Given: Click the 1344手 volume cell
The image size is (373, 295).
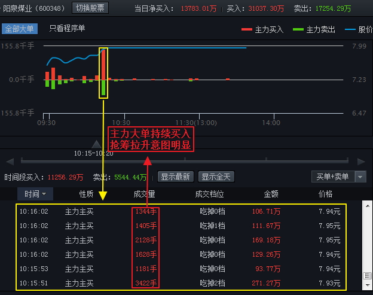Looking at the screenshot, I should 146,211.
